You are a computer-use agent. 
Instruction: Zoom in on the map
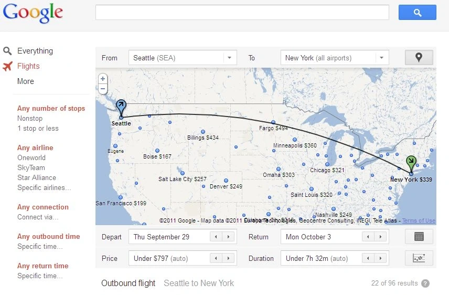click(103, 79)
